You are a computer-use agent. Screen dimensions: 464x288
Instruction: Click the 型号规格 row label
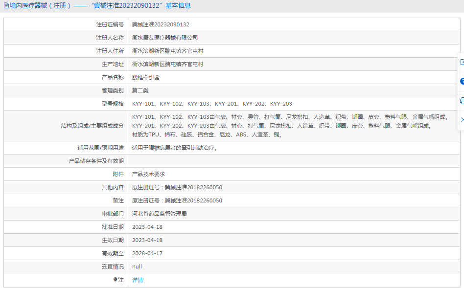113,104
